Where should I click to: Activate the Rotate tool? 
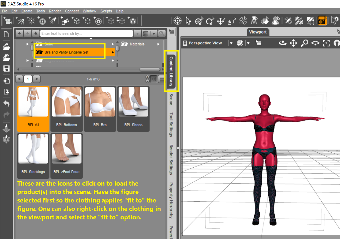210,21
